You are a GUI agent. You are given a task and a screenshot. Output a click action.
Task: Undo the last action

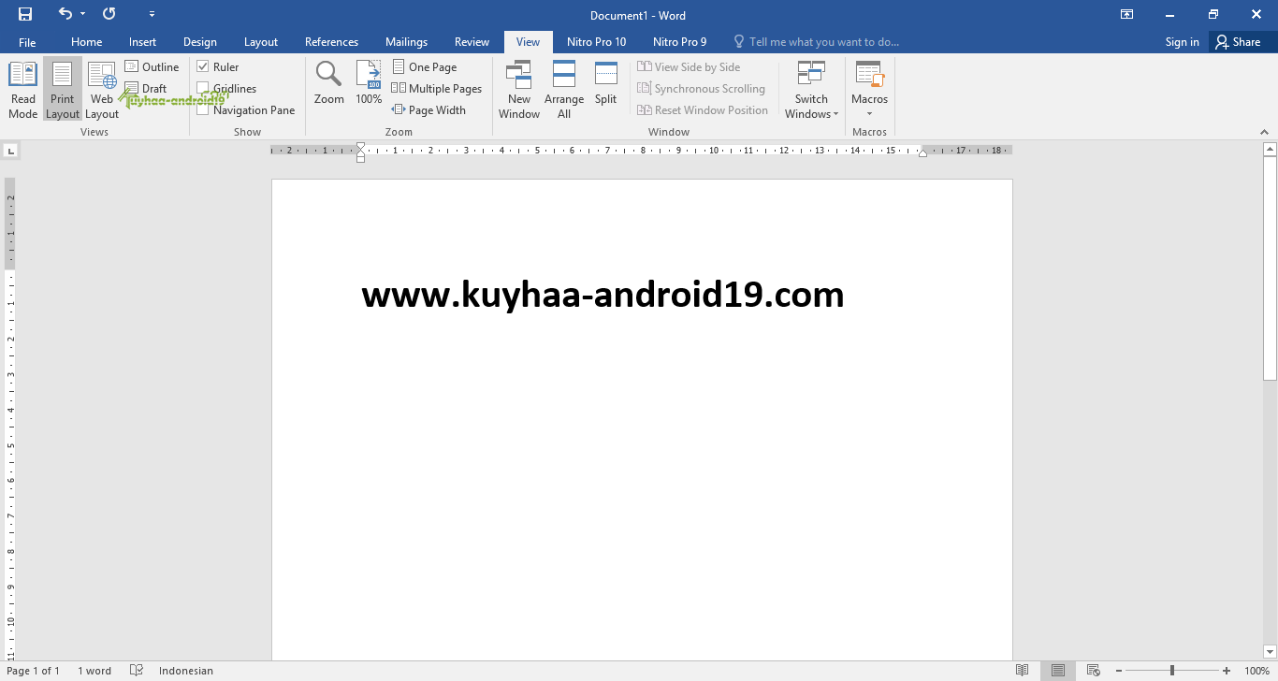(65, 14)
